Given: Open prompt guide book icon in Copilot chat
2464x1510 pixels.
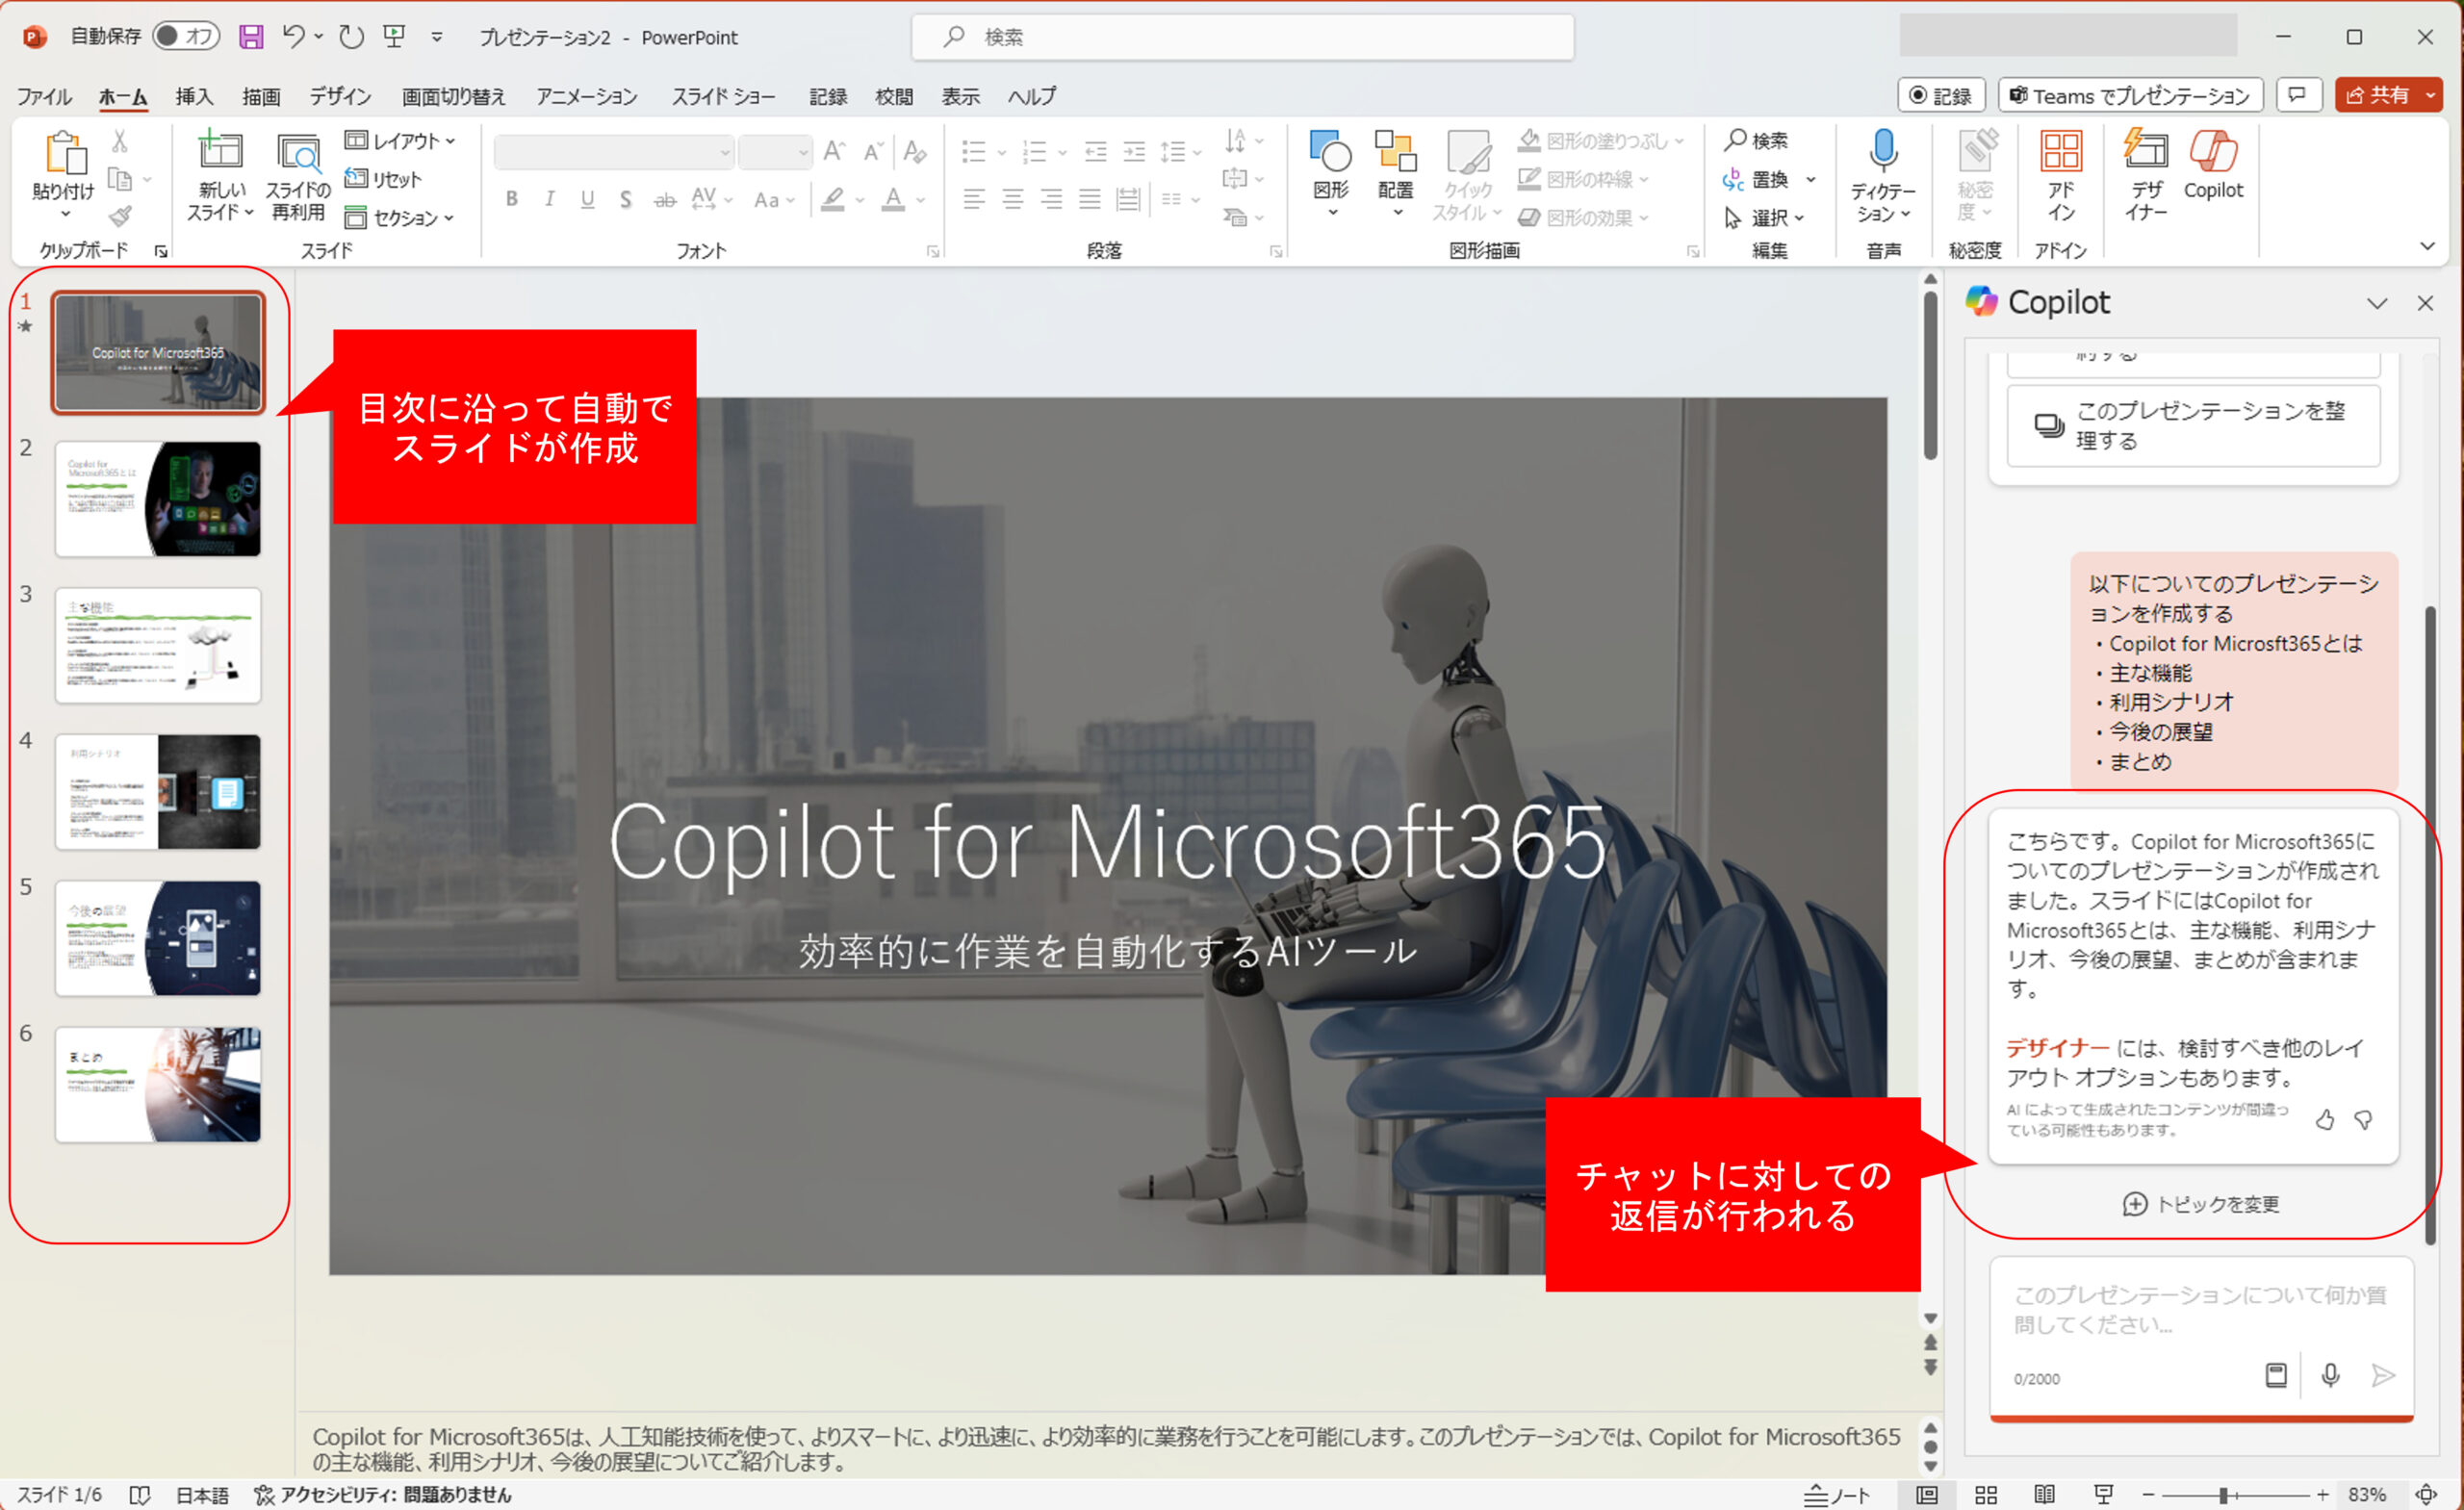Looking at the screenshot, I should tap(2275, 1377).
